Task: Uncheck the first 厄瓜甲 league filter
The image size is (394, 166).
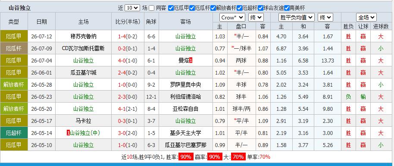Action: click(171, 8)
